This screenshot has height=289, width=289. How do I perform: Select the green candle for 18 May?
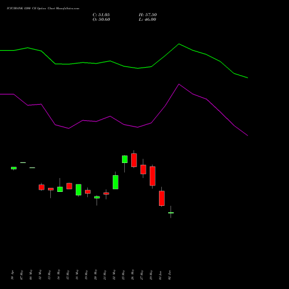79,190
